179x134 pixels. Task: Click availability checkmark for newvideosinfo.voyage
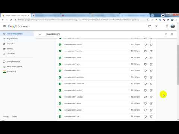pyautogui.click(x=60, y=97)
